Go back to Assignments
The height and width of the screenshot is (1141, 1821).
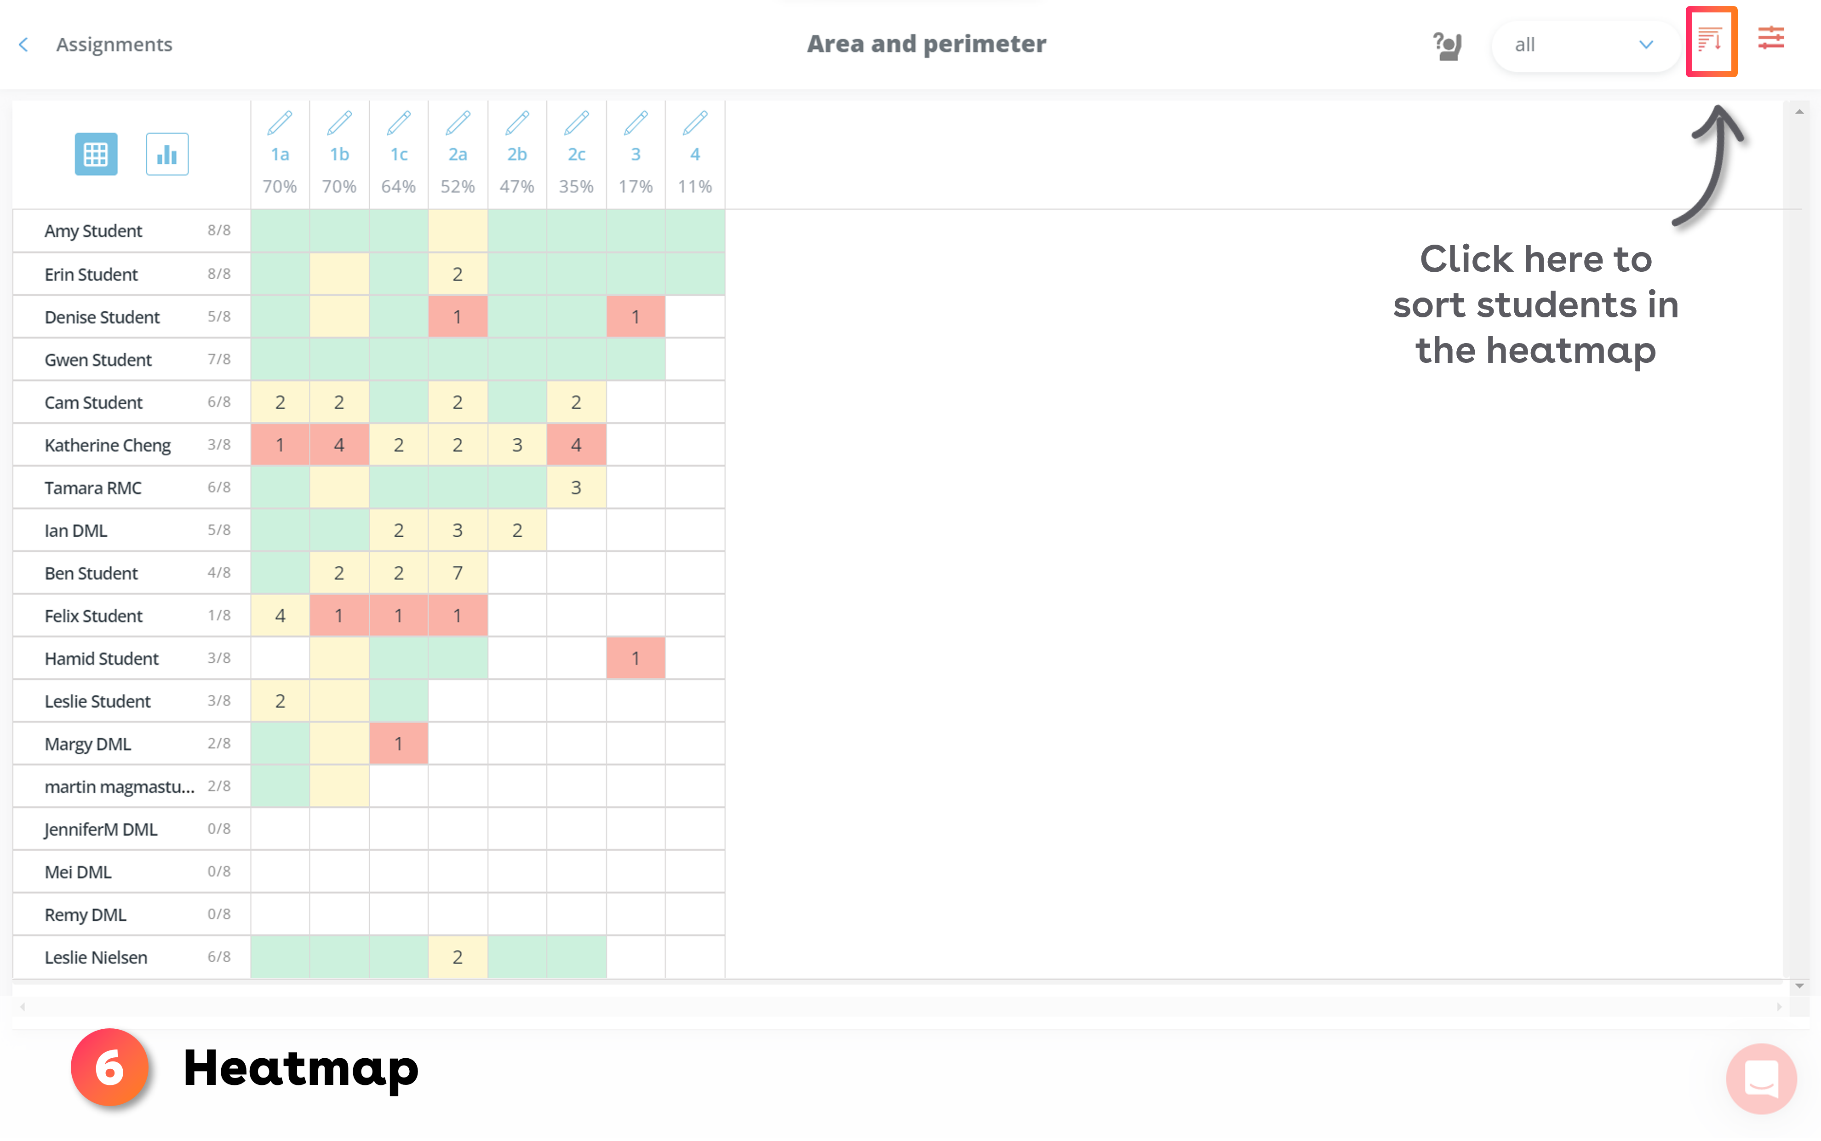pyautogui.click(x=114, y=45)
